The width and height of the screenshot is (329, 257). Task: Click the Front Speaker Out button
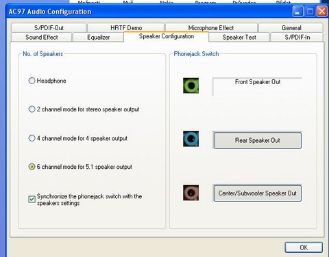(258, 87)
